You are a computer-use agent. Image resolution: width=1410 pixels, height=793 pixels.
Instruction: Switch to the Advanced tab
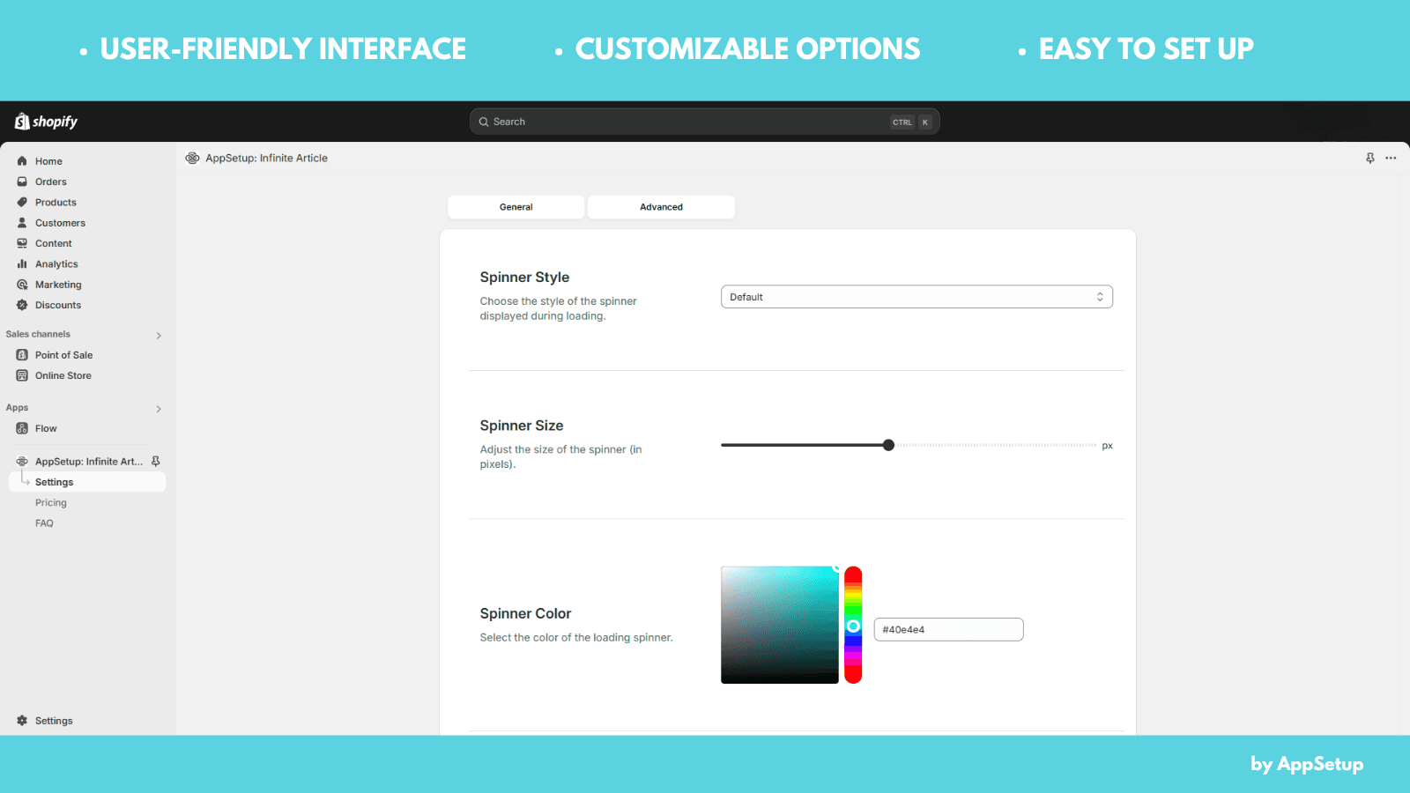(661, 207)
